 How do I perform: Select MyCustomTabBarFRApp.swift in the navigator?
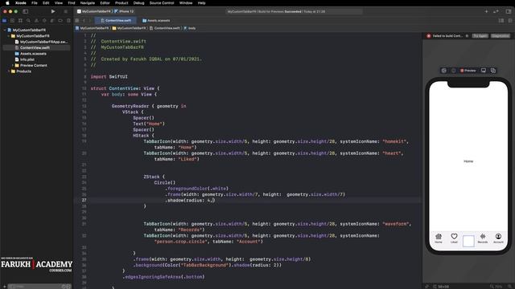(41, 42)
